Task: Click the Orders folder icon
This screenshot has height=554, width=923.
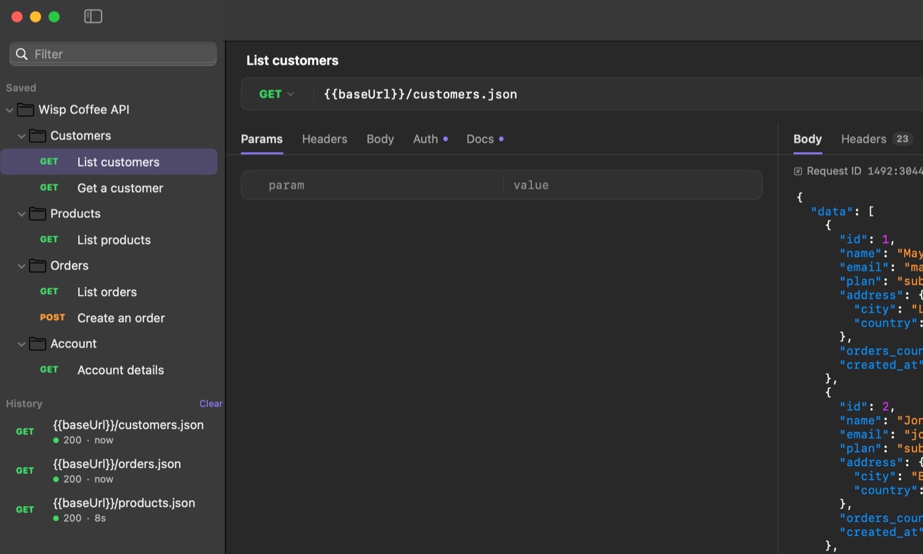Action: [38, 266]
